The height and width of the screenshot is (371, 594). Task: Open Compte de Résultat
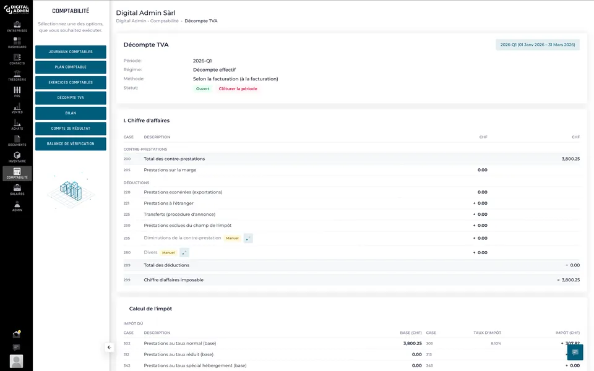coord(71,129)
